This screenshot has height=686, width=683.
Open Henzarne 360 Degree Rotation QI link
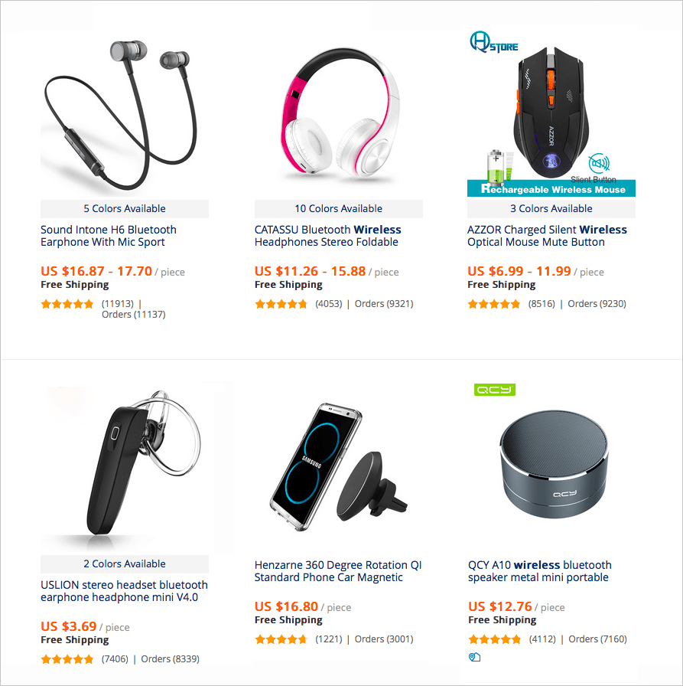tap(338, 571)
